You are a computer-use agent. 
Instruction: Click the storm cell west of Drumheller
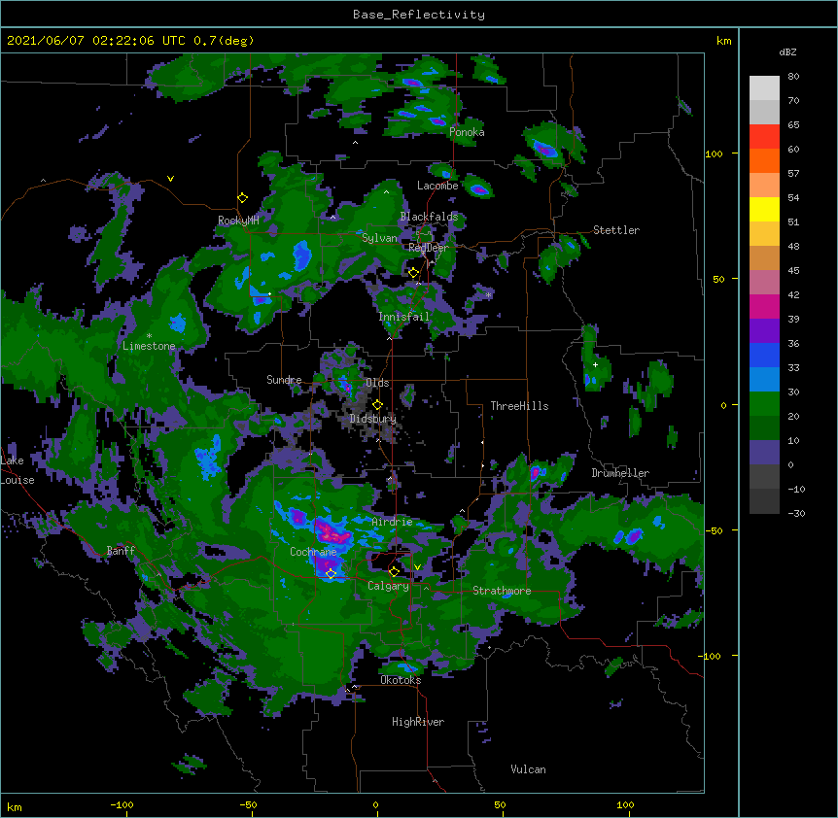[536, 472]
